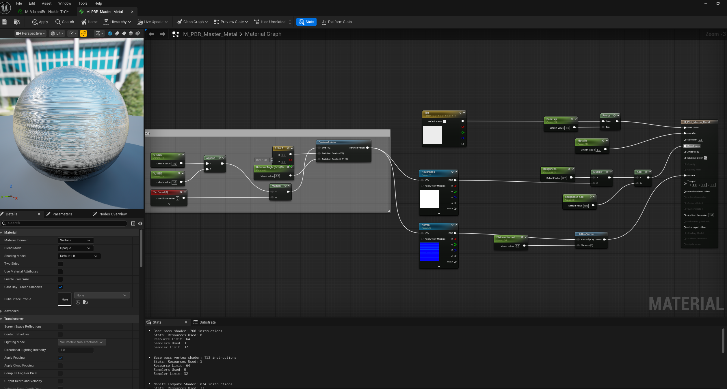Open Platform Stats
This screenshot has width=727, height=389.
coord(336,22)
